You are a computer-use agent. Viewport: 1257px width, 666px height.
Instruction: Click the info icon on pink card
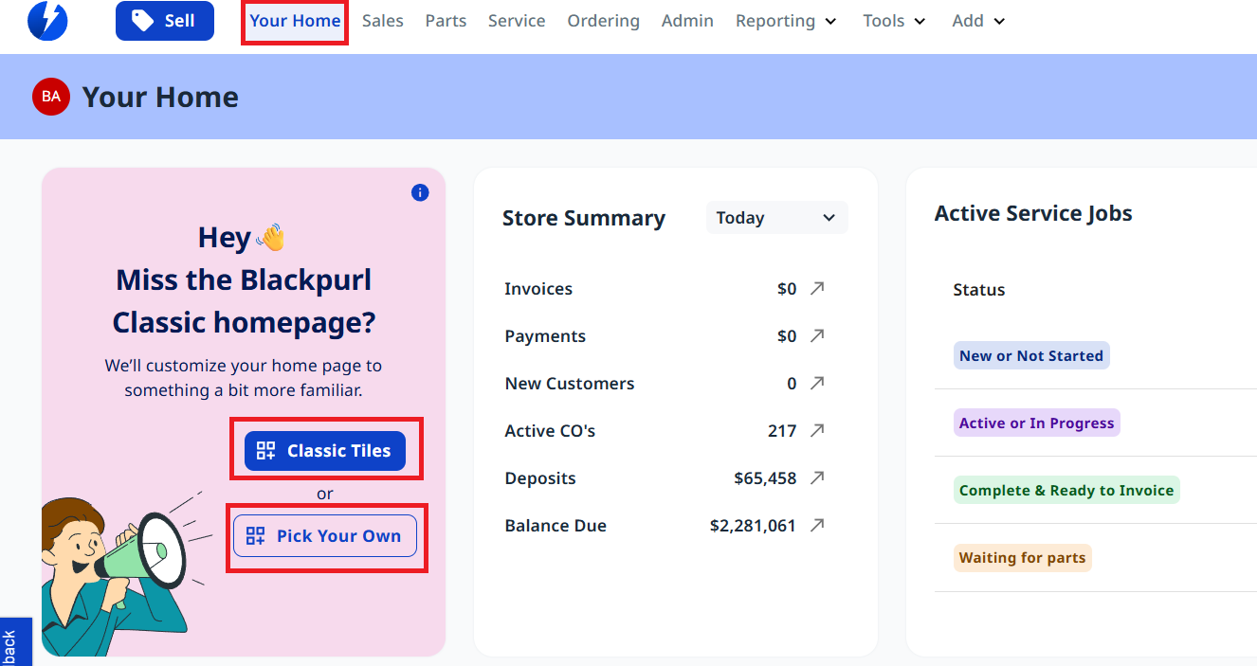420,193
